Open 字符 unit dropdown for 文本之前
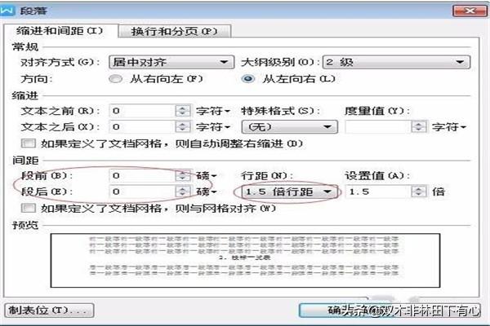Screen dimensions: 490x326 click(213, 111)
